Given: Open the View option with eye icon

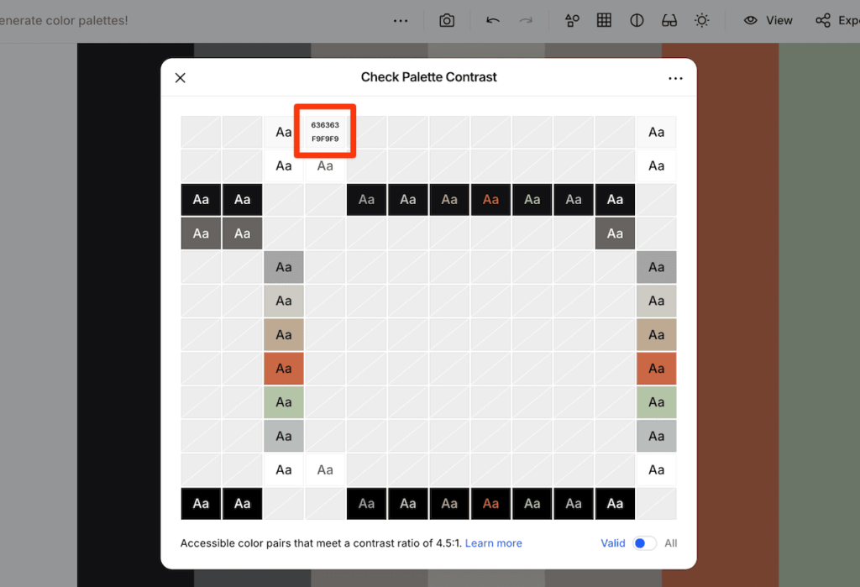Looking at the screenshot, I should (768, 21).
